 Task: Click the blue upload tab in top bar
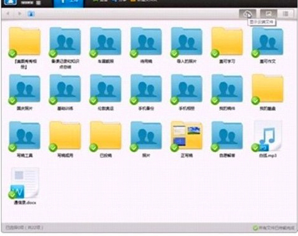(69, 3)
